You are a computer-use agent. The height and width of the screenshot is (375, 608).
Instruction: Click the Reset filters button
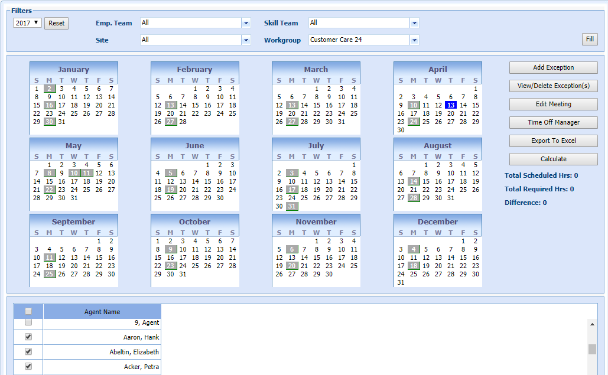coord(57,24)
